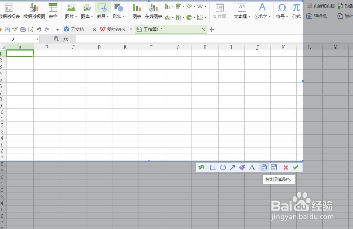Insert a pivot table (数据透视表)

click(x=9, y=11)
